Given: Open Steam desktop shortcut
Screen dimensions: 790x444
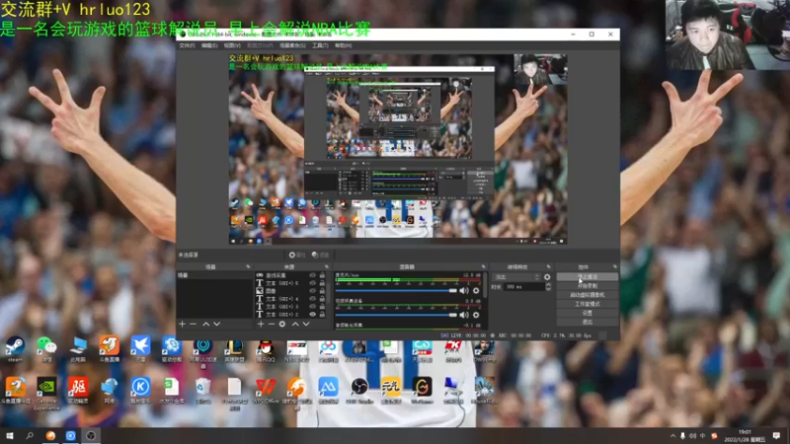Looking at the screenshot, I should [15, 350].
